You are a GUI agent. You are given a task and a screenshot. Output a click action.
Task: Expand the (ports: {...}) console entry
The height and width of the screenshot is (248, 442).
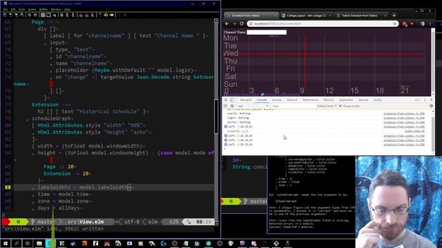229,132
